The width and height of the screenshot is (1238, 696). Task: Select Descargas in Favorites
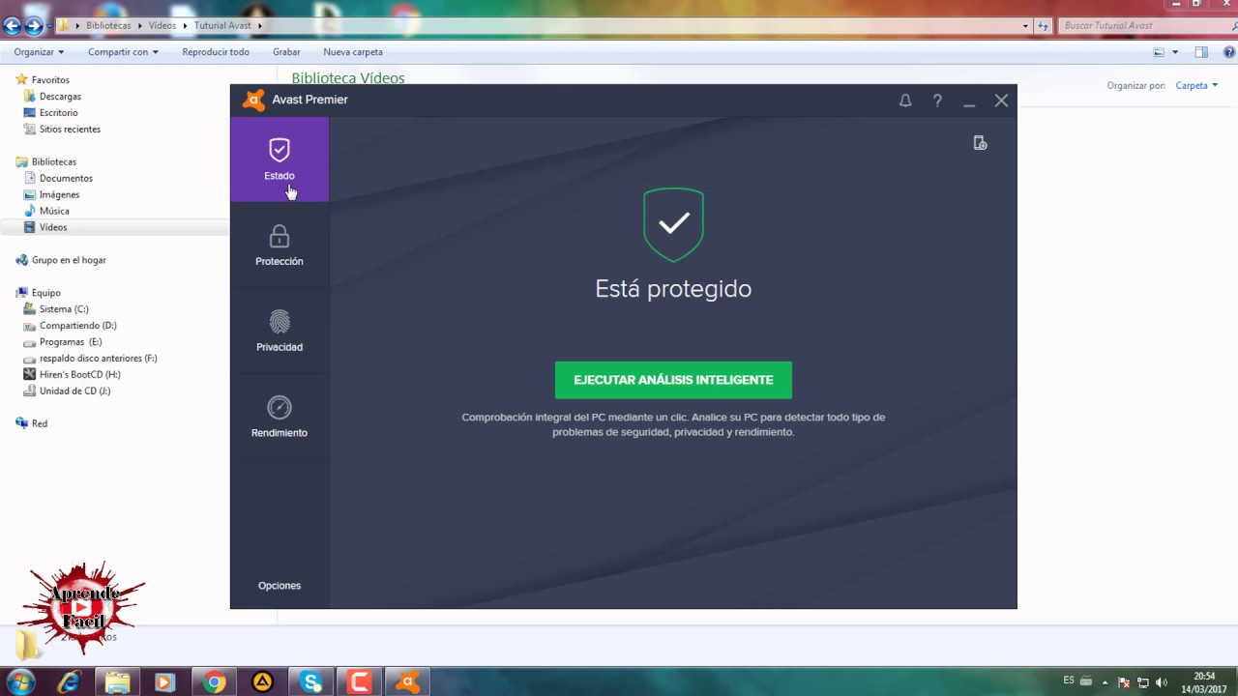(60, 97)
